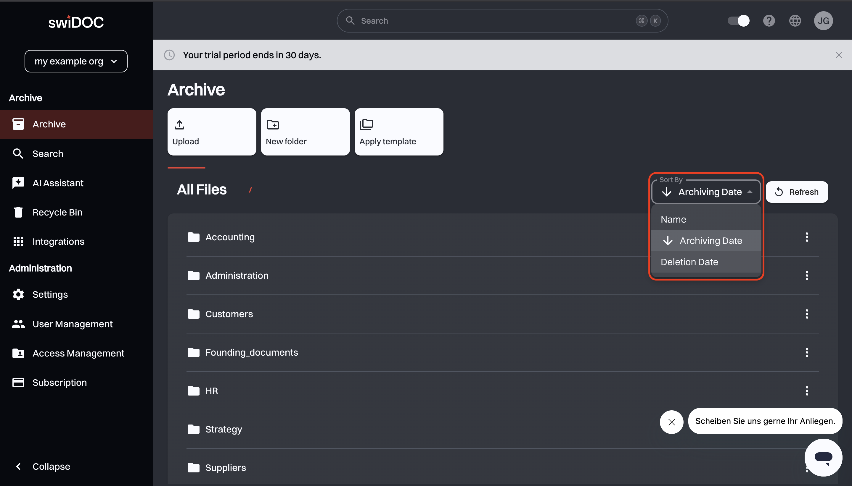The image size is (852, 486).
Task: Open Recycle Bin in the sidebar
Action: [76, 212]
